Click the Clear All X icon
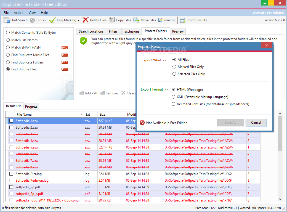Viewport: 287px width, 212px height. coord(124,93)
